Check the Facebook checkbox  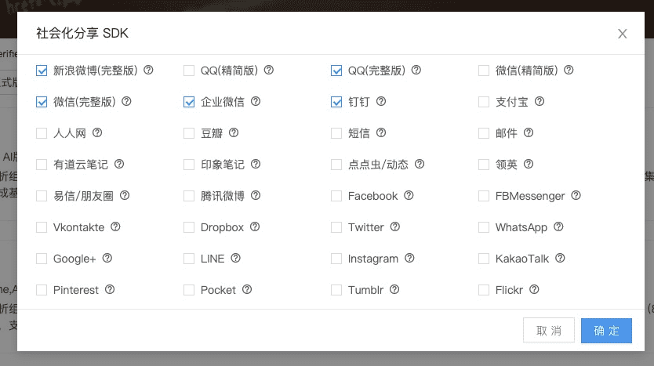click(336, 195)
